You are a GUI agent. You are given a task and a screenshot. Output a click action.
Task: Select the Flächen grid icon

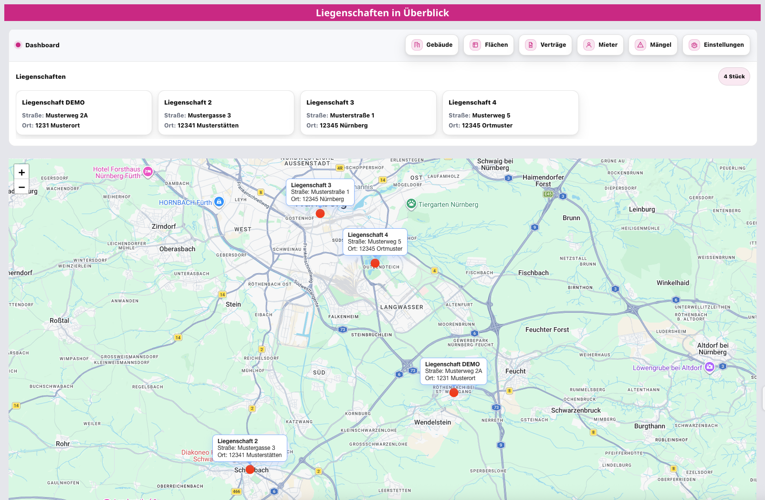[x=474, y=44]
